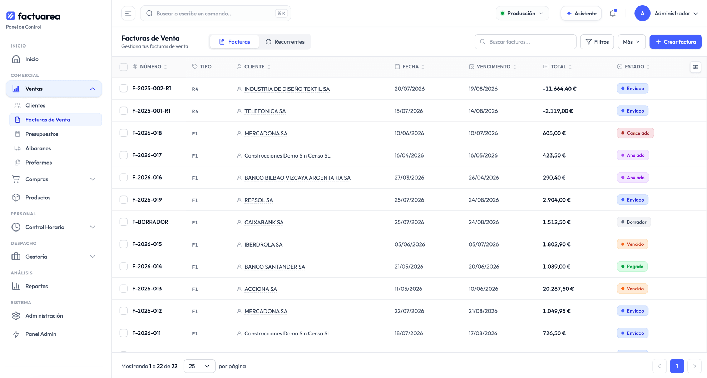The height and width of the screenshot is (378, 707).
Task: Open client link REPSOL SA
Action: coord(258,200)
